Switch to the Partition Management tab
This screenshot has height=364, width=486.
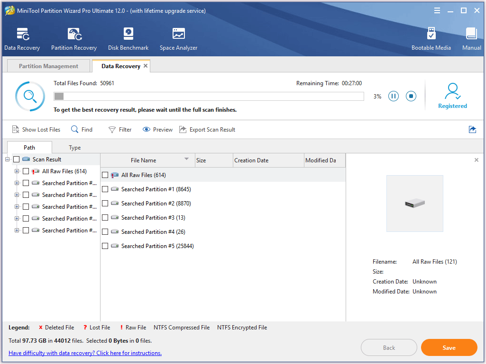[49, 66]
